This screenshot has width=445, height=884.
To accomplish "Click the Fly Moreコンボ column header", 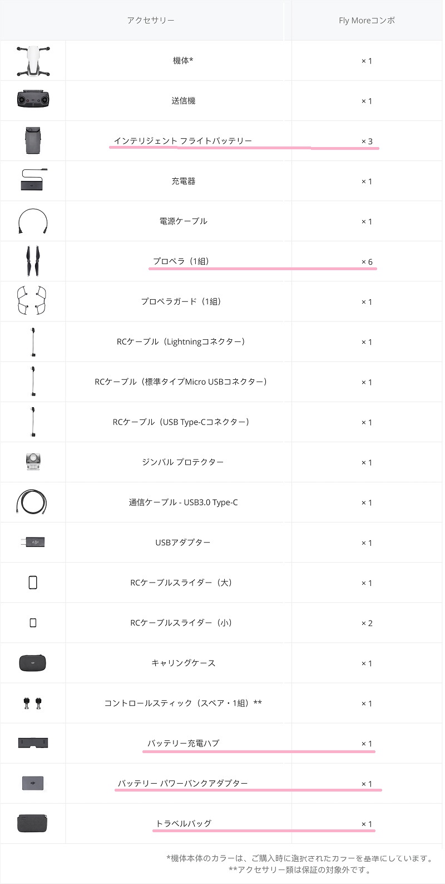I will click(367, 21).
